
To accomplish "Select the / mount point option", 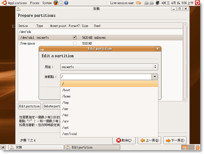I will pos(109,84).
